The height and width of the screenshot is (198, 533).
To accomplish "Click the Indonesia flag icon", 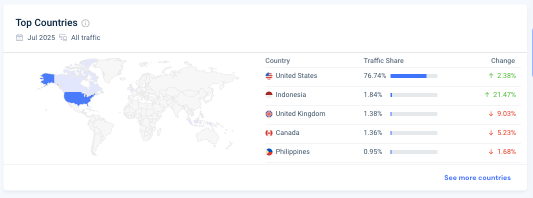I will coord(269,95).
